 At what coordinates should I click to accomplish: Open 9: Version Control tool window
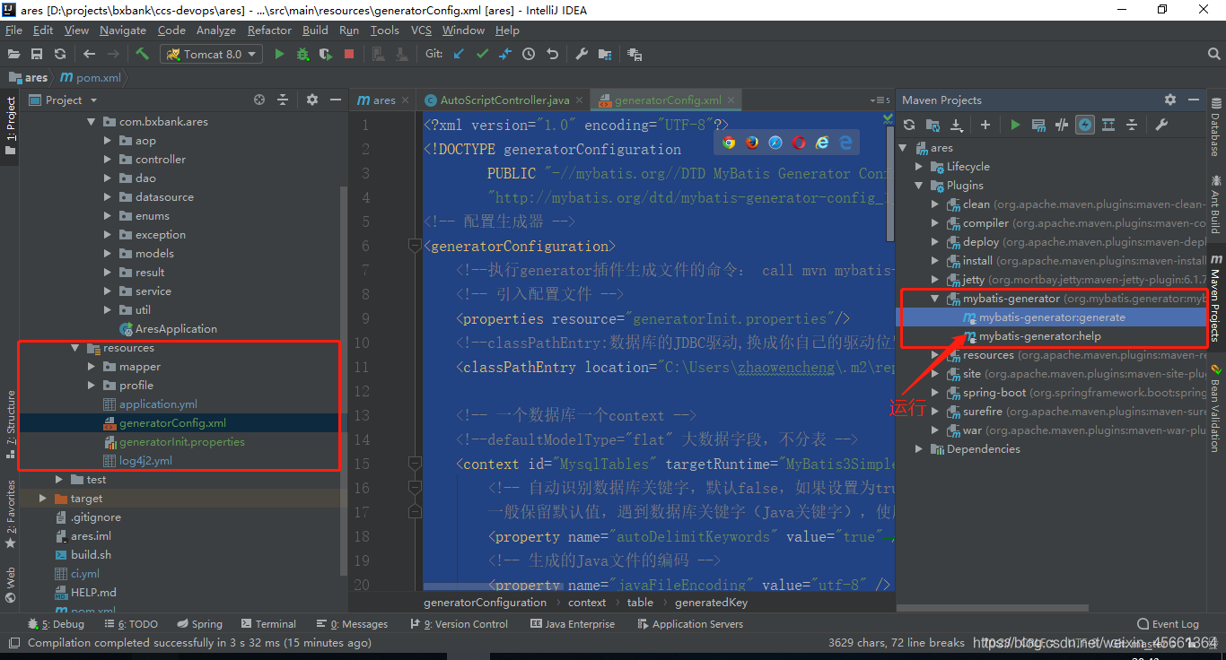pos(459,624)
